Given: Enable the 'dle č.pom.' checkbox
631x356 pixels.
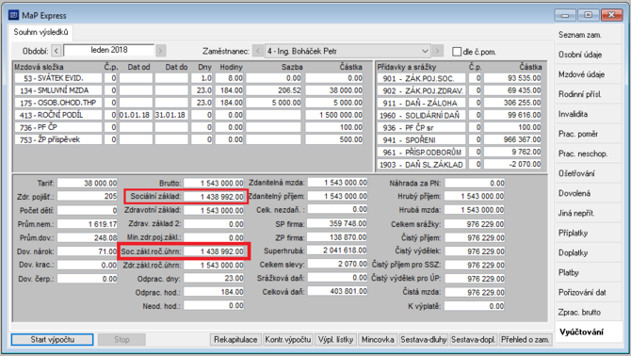Looking at the screenshot, I should point(457,52).
